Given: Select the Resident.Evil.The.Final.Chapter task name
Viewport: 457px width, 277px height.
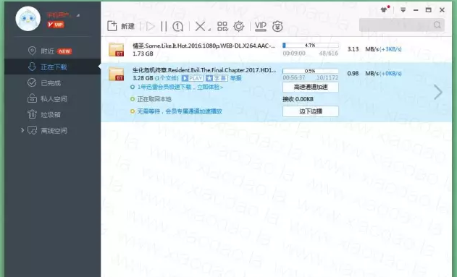Looking at the screenshot, I should point(204,70).
